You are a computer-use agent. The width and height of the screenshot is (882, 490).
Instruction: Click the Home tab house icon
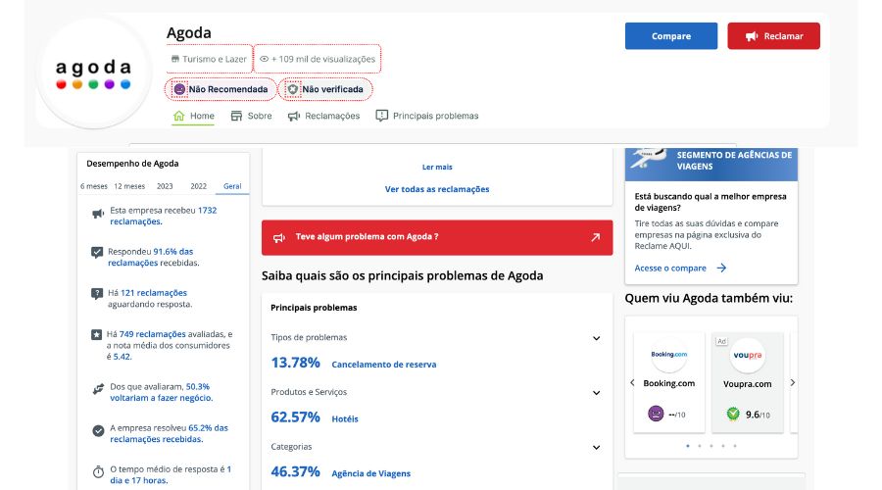[179, 116]
